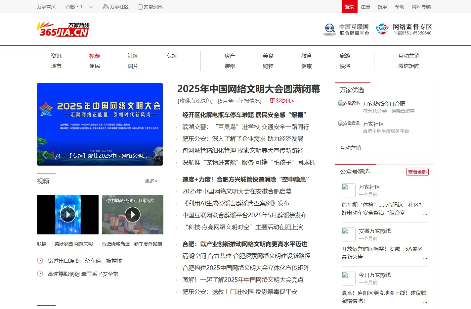Image resolution: width=471 pixels, height=309 pixels.
Task: Go to the previous carousel slide
Action: pyautogui.click(x=45, y=155)
